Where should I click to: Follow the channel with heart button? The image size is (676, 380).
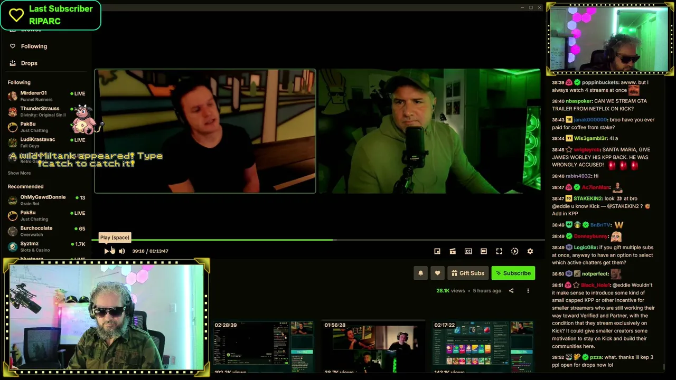pyautogui.click(x=437, y=273)
